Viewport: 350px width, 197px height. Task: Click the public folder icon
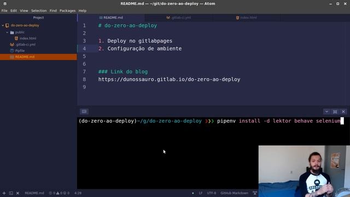(x=12, y=32)
